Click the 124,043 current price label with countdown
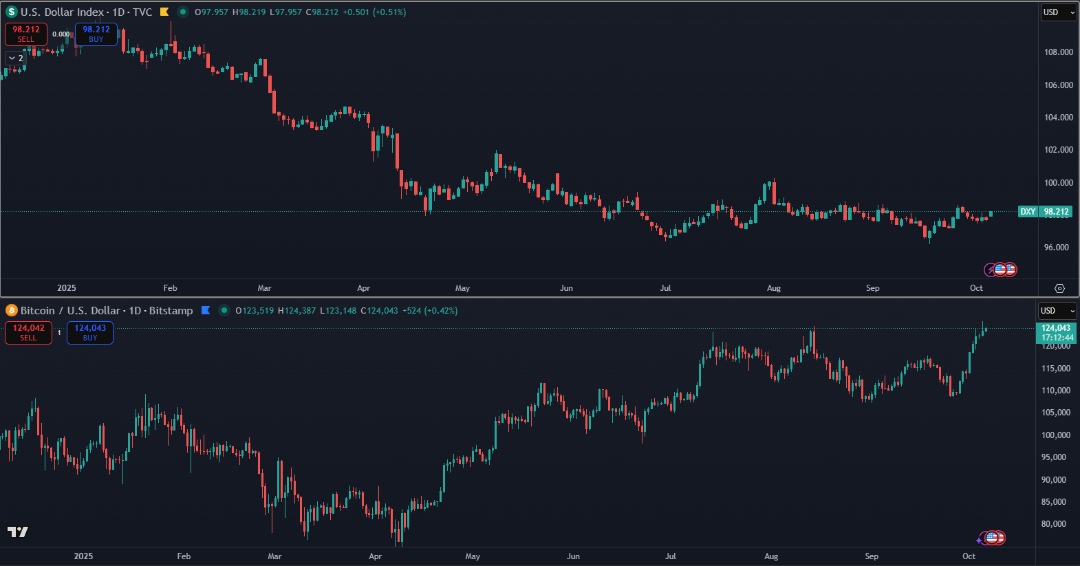The height and width of the screenshot is (566, 1080). pos(1056,333)
